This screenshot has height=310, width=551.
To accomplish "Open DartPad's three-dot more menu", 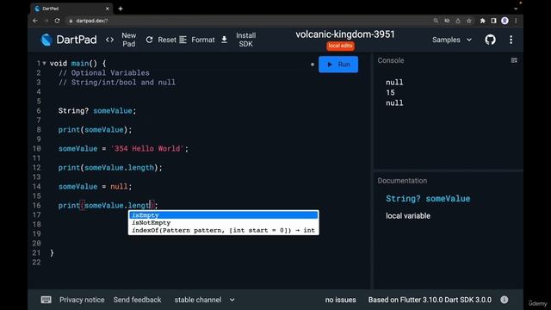I will coord(511,40).
